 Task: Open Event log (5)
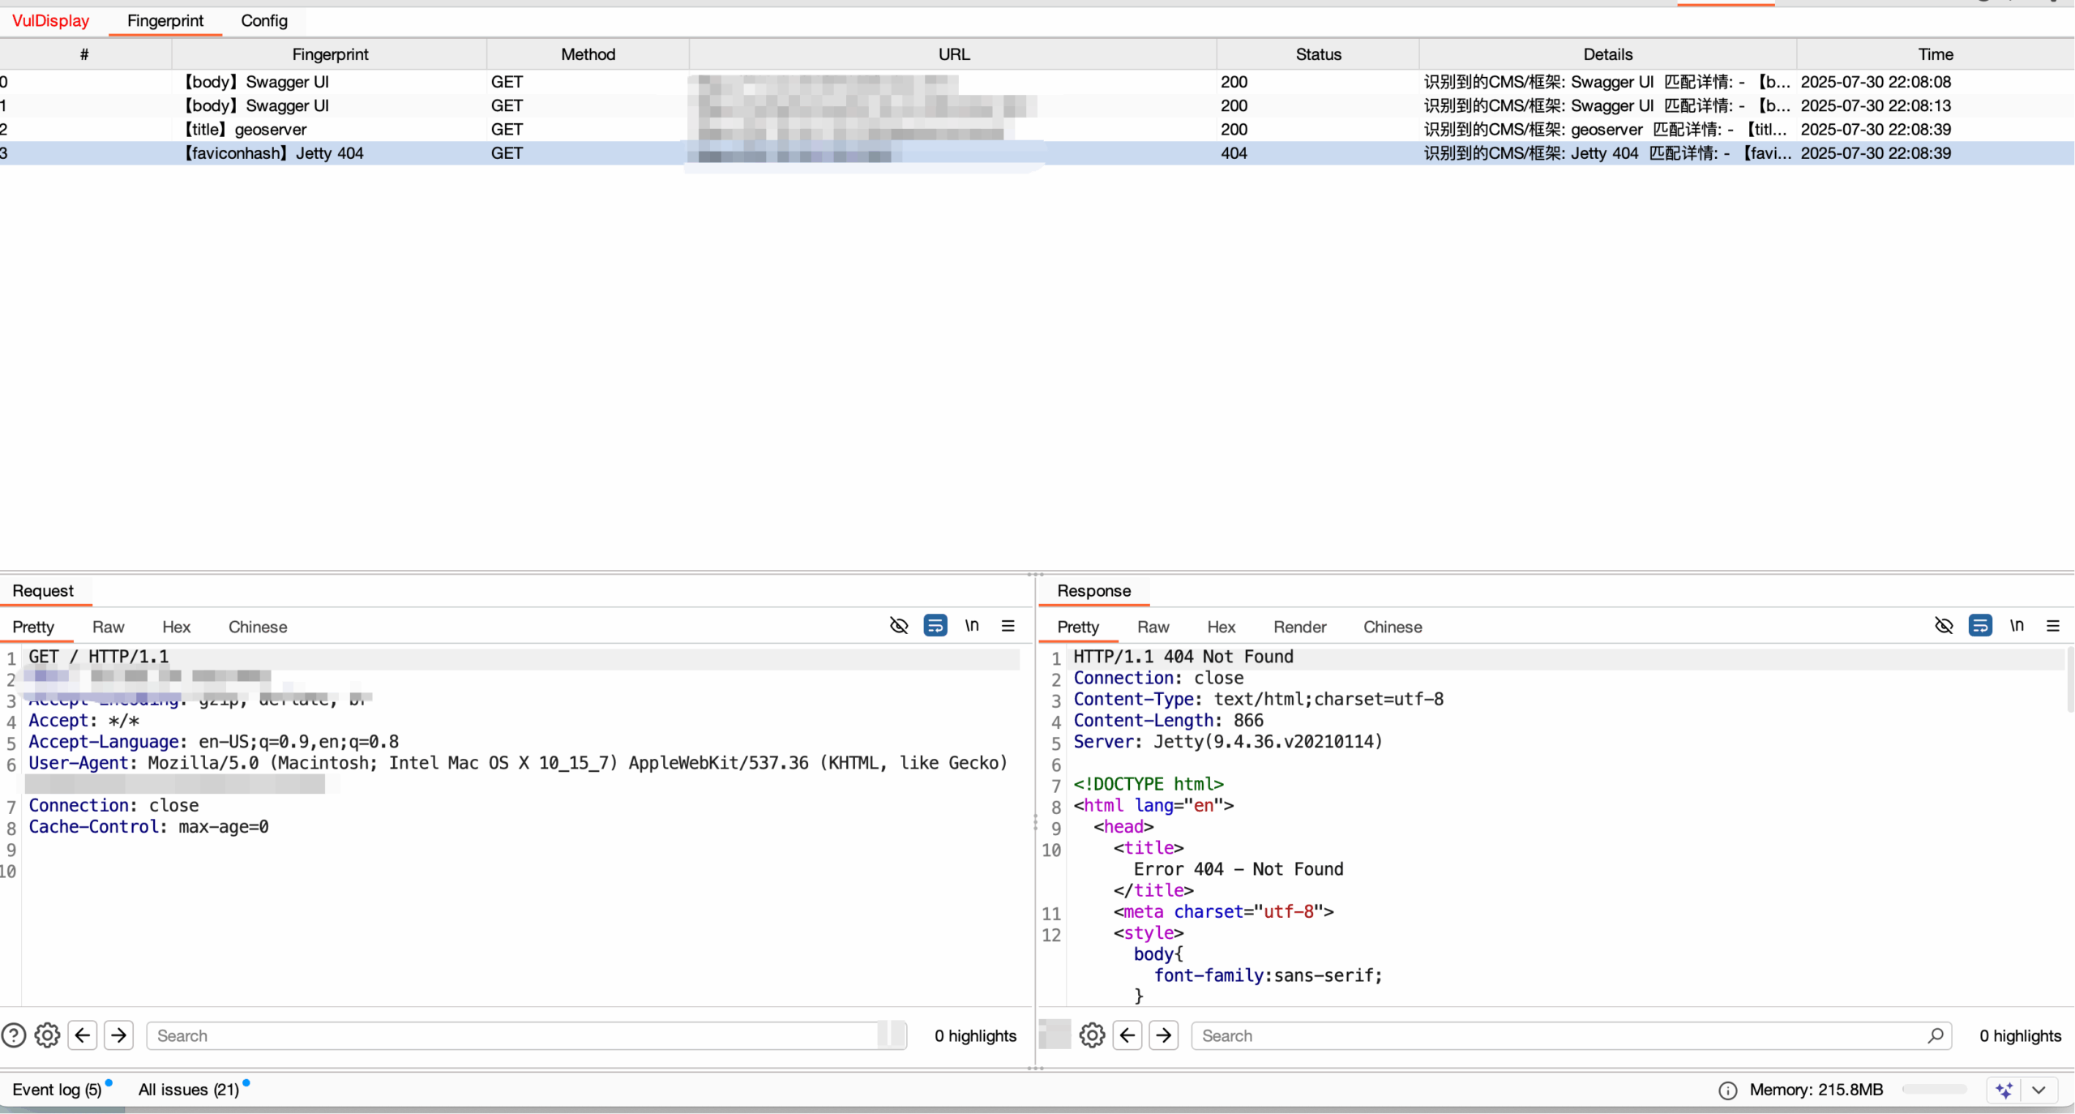(x=57, y=1090)
